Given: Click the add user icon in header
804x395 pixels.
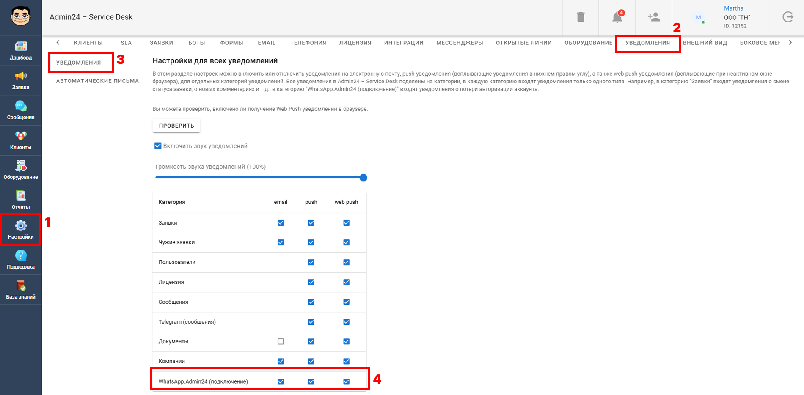Looking at the screenshot, I should (654, 17).
